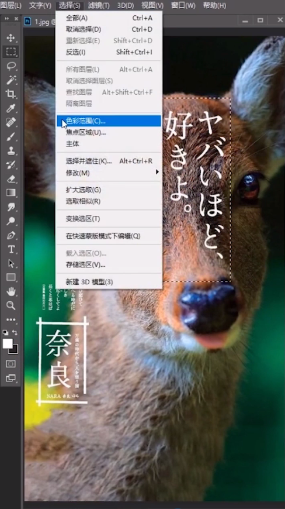Select the Pen tool
This screenshot has height=509, width=285.
pyautogui.click(x=11, y=235)
